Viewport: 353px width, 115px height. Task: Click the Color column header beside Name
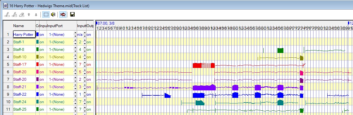click(37, 26)
